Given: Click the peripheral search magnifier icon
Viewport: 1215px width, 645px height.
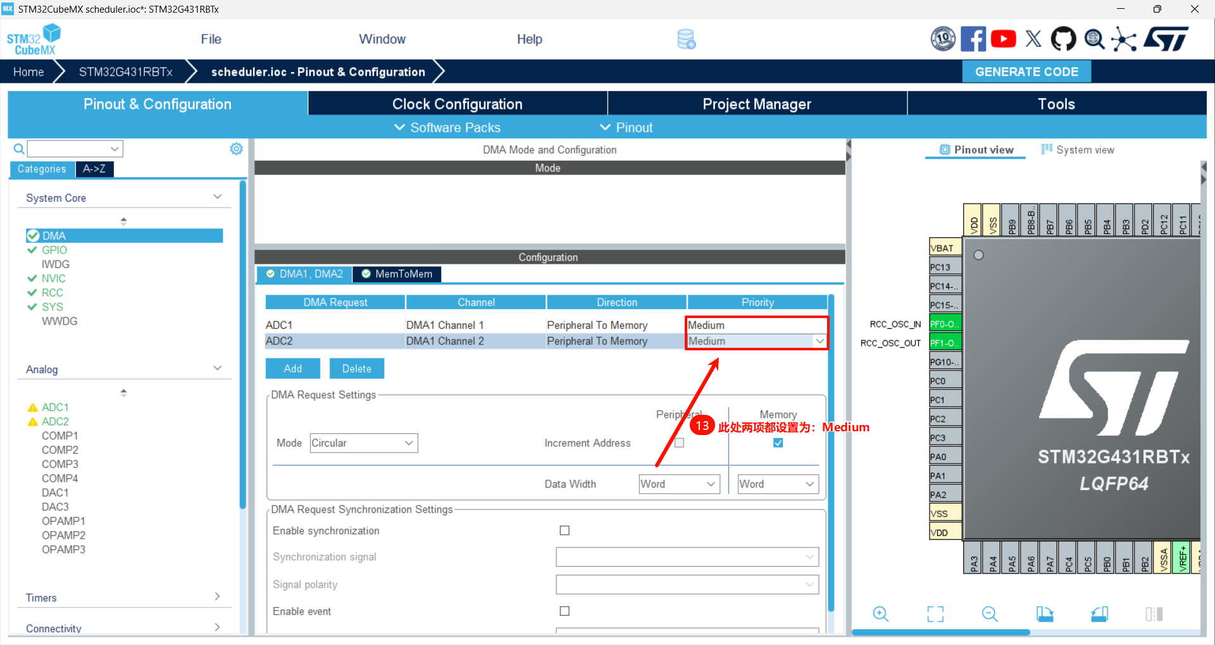Looking at the screenshot, I should coord(19,149).
